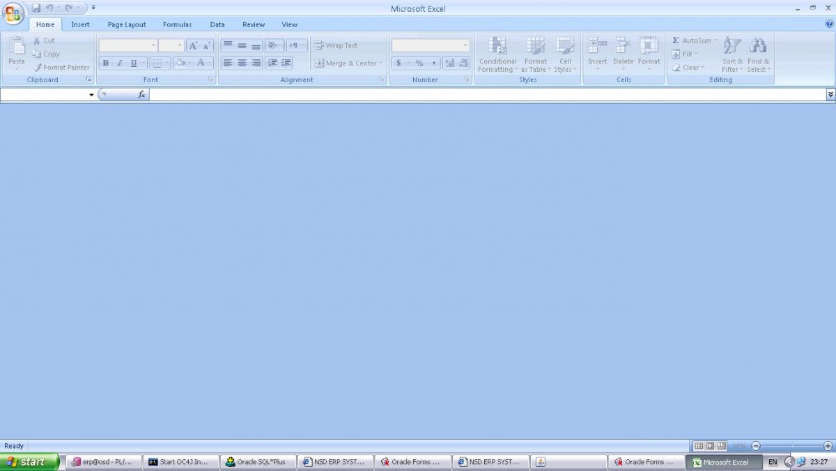The height and width of the screenshot is (471, 836).
Task: Toggle Wrap Text option
Action: (x=336, y=45)
